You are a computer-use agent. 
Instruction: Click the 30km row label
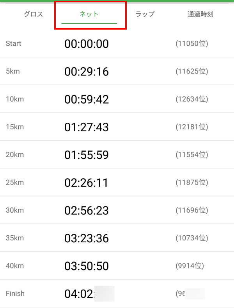[x=15, y=210]
